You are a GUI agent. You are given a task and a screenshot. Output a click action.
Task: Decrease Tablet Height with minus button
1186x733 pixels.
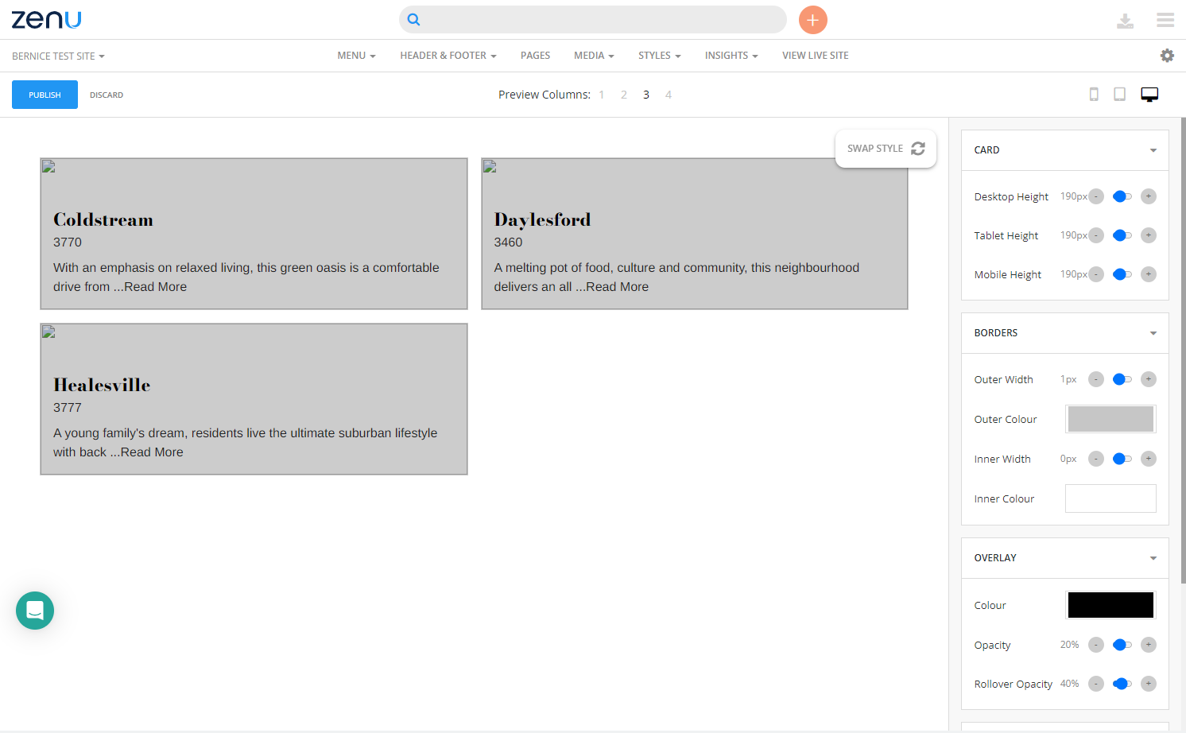coord(1096,235)
